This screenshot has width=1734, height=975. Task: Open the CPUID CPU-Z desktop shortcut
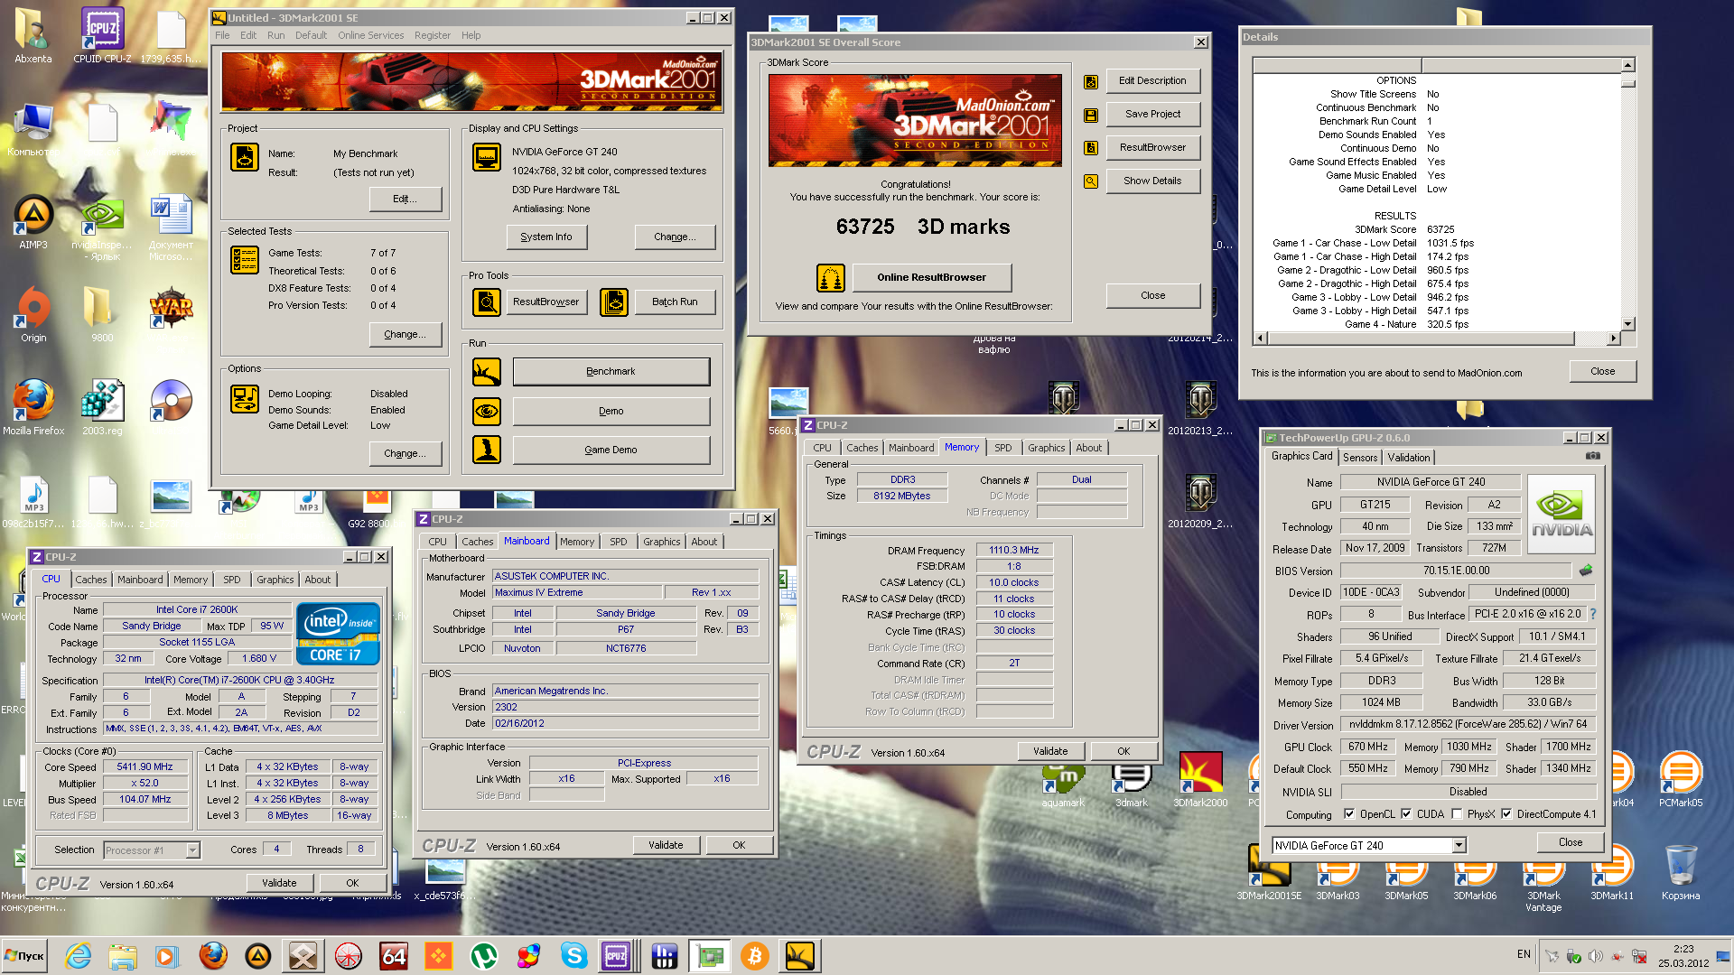[102, 36]
